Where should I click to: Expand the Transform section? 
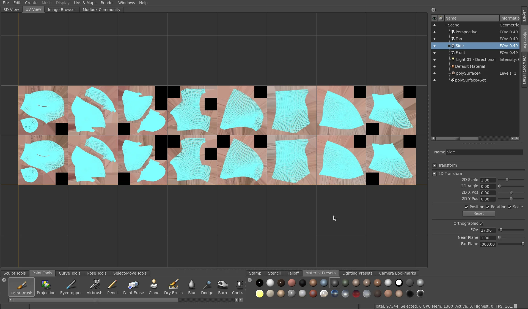(435, 165)
